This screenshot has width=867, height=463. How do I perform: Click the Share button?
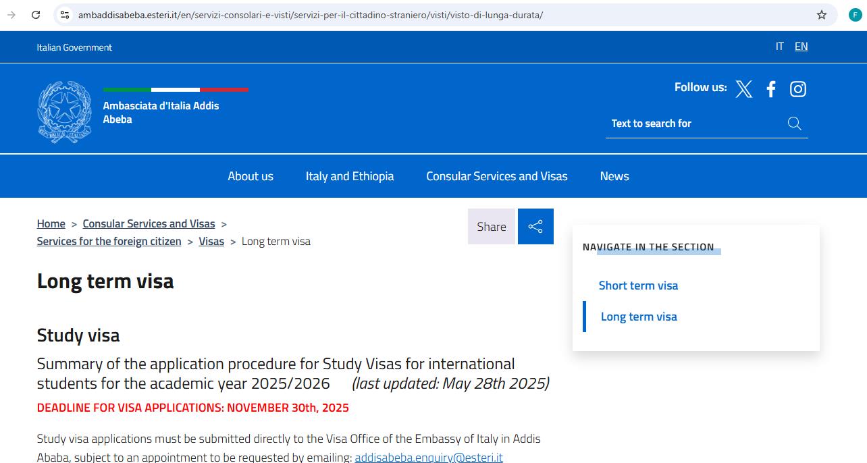click(491, 226)
